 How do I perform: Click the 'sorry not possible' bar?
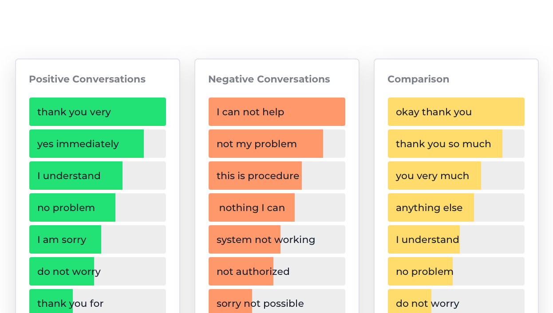pyautogui.click(x=277, y=301)
